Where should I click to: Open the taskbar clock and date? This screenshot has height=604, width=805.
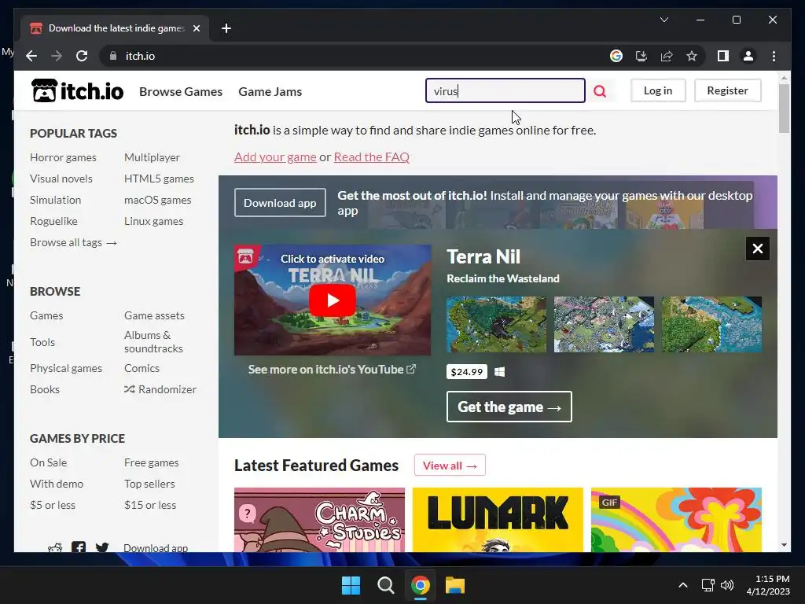coord(767,585)
